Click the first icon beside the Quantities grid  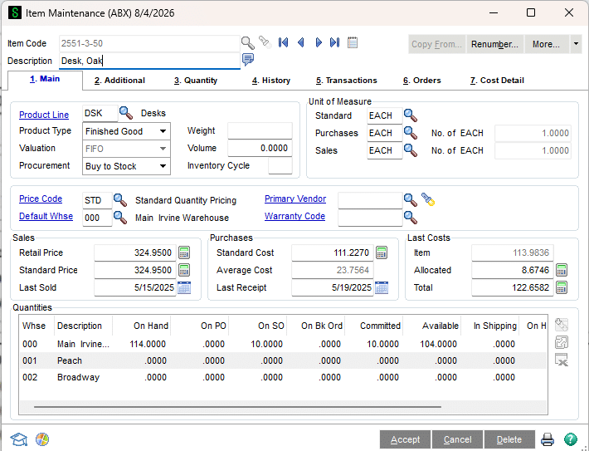coord(562,325)
